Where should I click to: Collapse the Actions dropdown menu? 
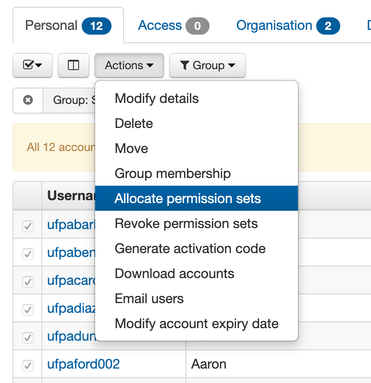[129, 65]
